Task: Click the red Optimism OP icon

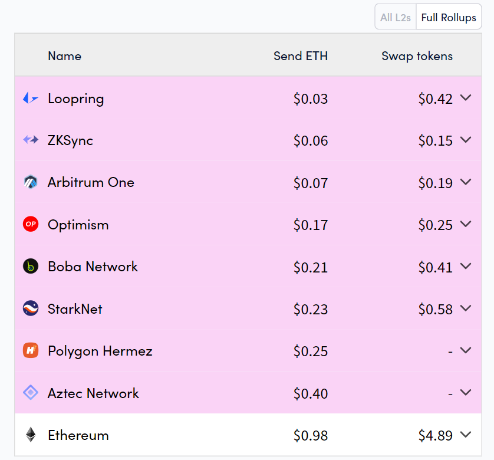Action: (x=31, y=224)
